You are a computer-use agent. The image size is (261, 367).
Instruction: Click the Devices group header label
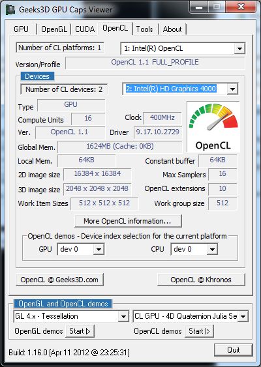37,76
